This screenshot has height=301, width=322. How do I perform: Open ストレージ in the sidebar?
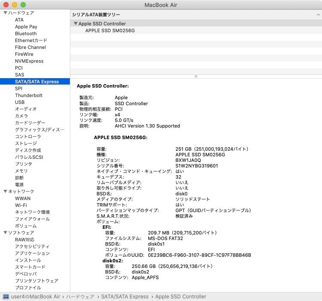(x=26, y=143)
